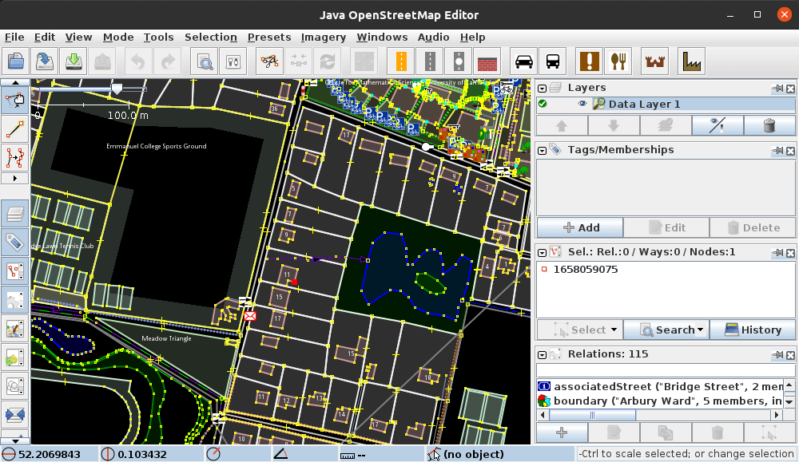This screenshot has width=799, height=462.
Task: Click the map zoom slider handle
Action: point(117,89)
